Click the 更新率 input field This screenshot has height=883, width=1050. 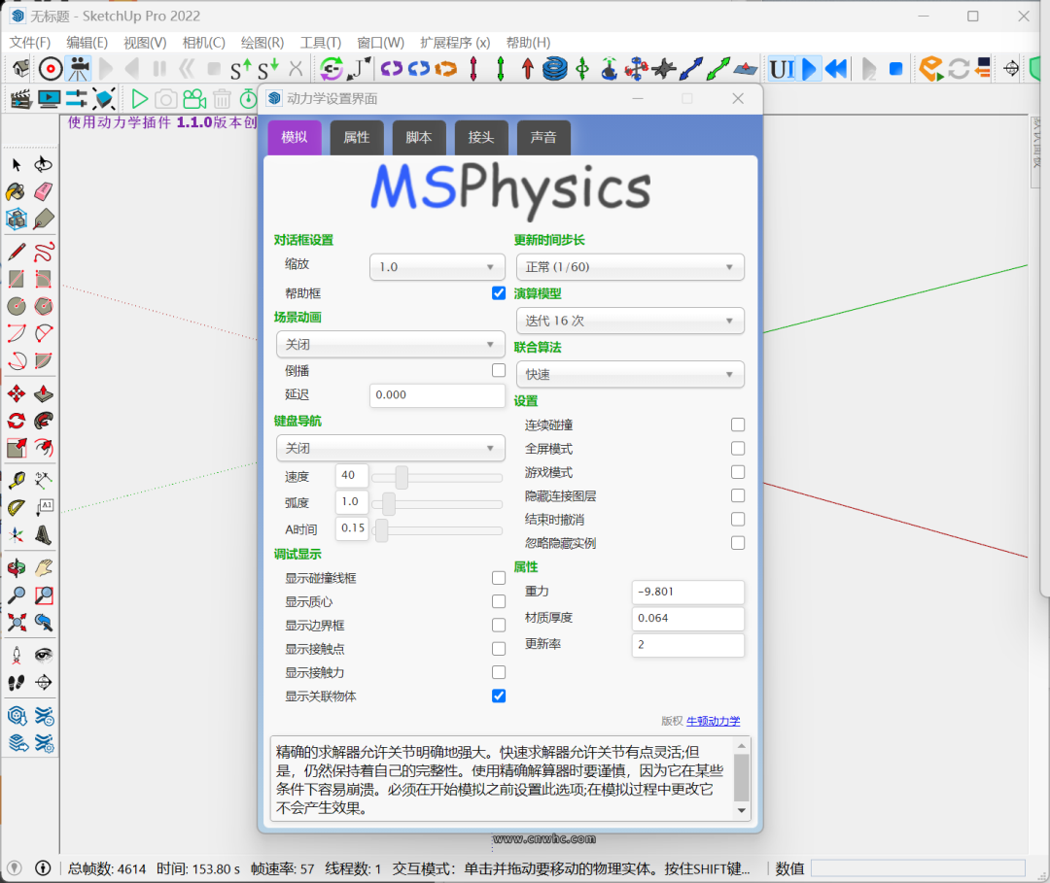(687, 645)
